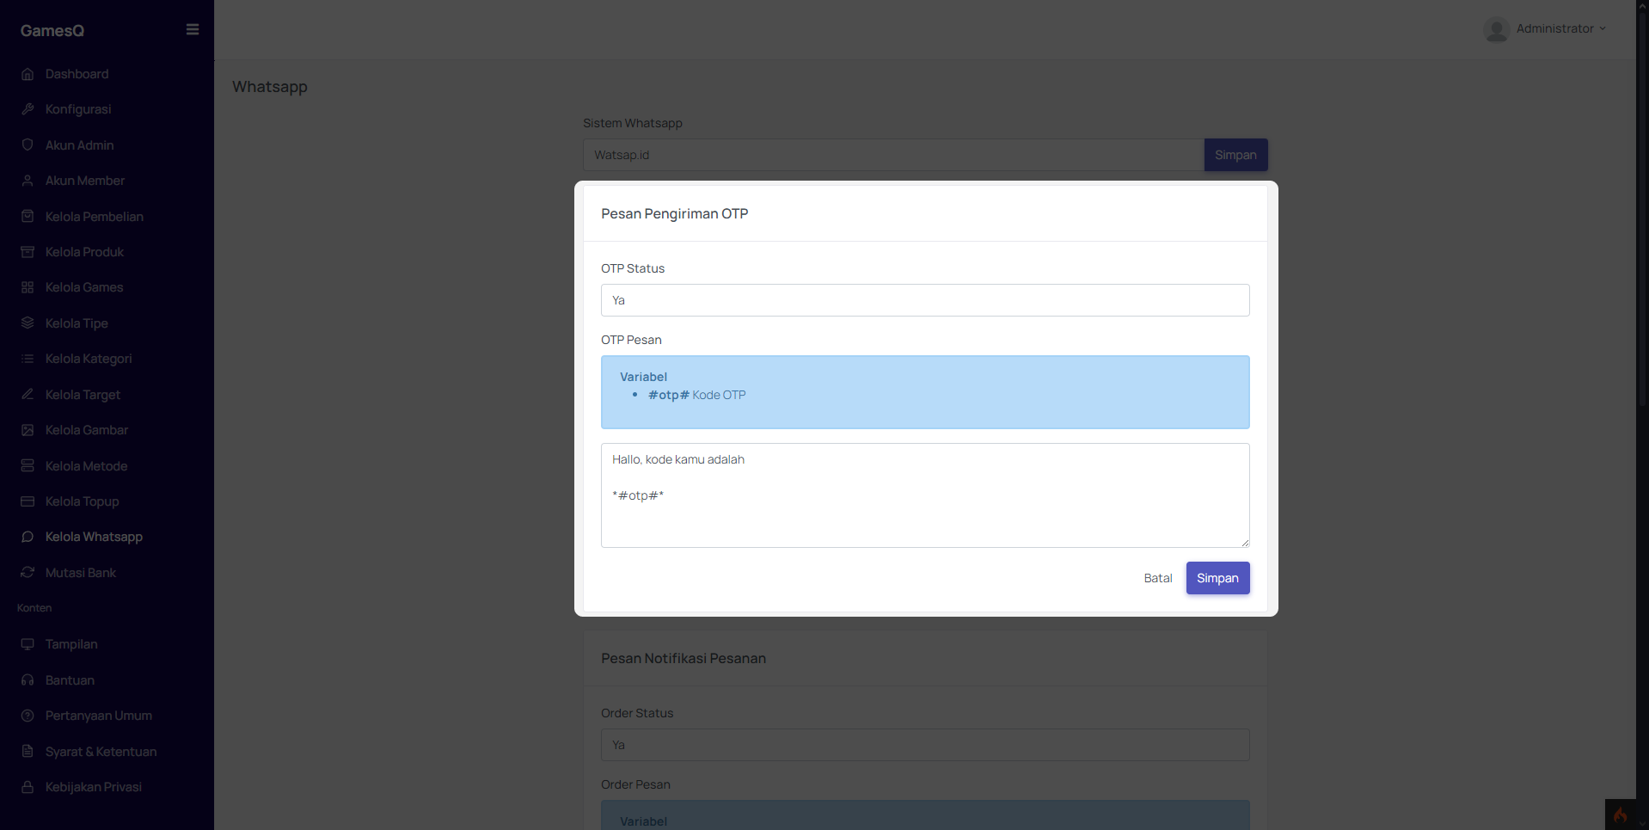
Task: Click the Konfigurasi wrench icon
Action: [28, 109]
